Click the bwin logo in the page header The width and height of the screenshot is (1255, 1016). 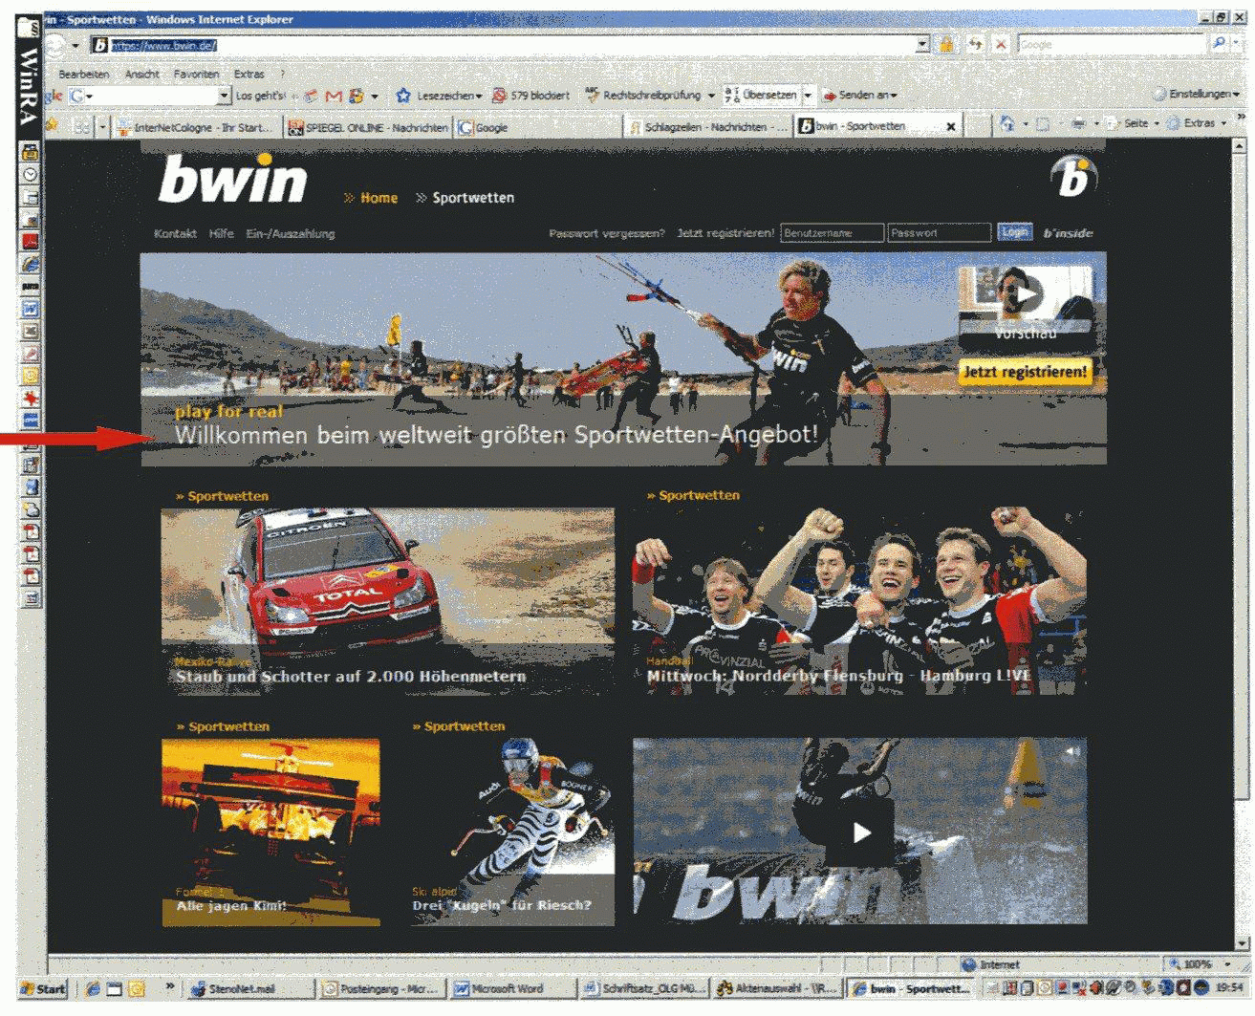pyautogui.click(x=232, y=180)
